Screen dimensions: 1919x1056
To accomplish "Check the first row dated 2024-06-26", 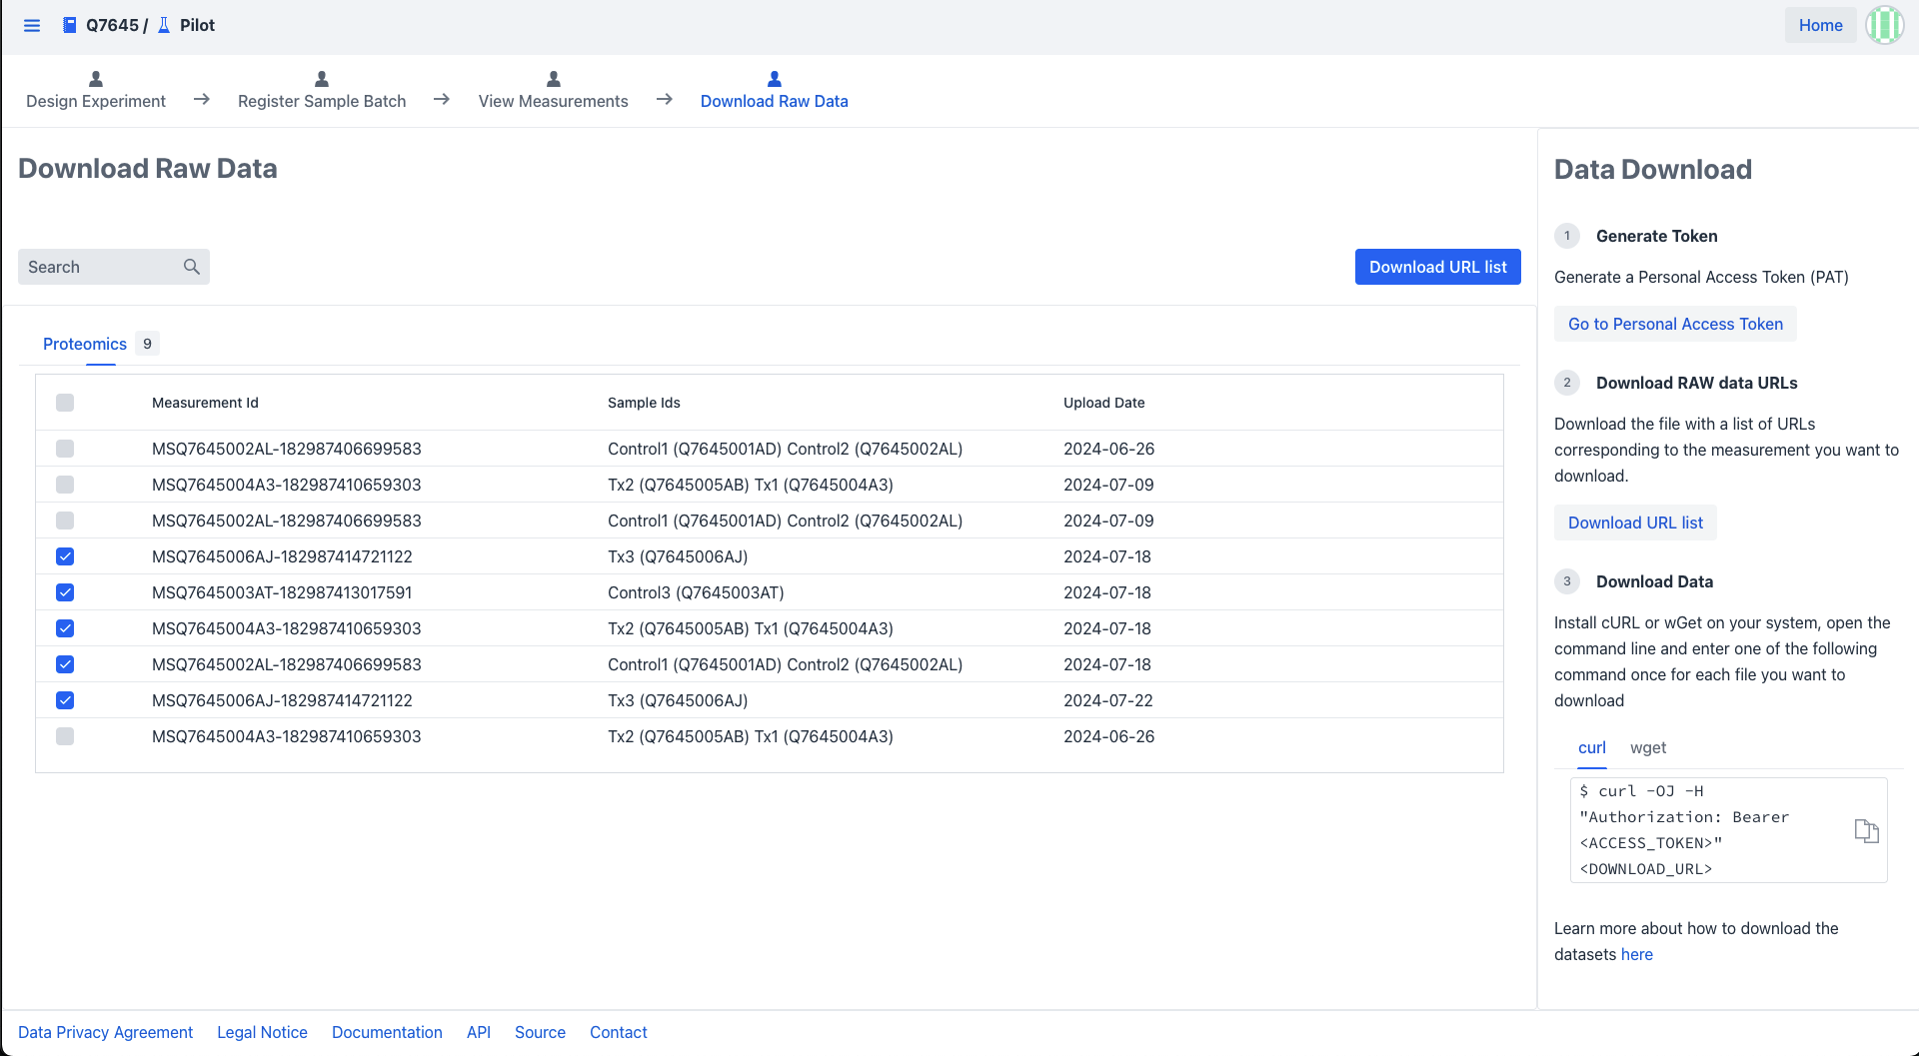I will click(65, 449).
